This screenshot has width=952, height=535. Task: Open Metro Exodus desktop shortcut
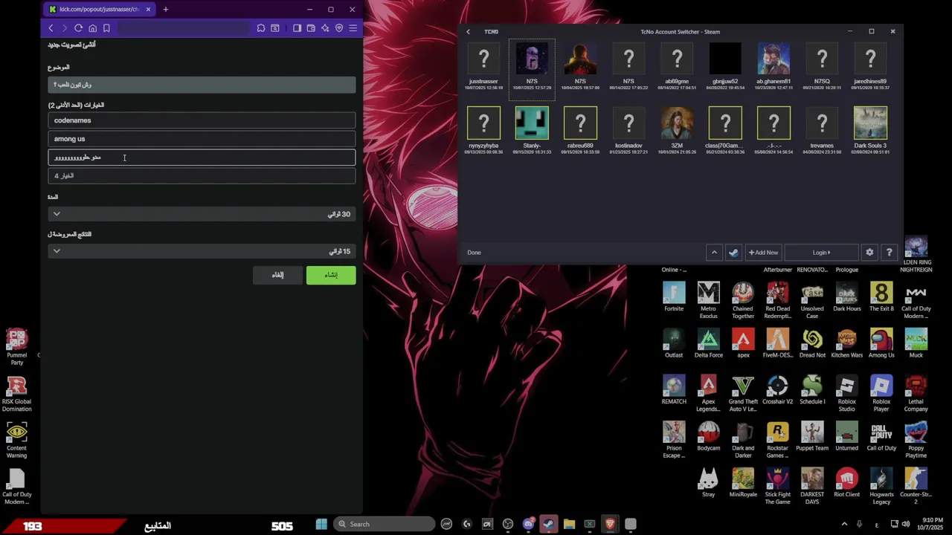point(708,300)
